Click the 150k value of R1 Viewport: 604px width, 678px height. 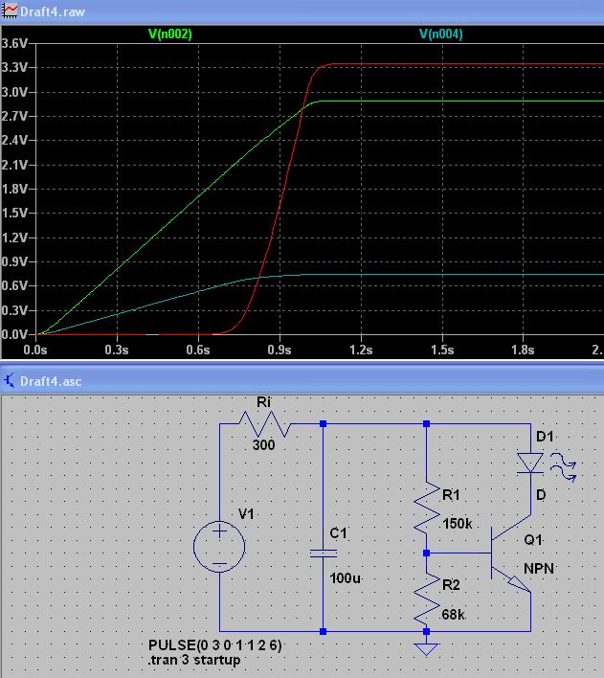pyautogui.click(x=457, y=524)
